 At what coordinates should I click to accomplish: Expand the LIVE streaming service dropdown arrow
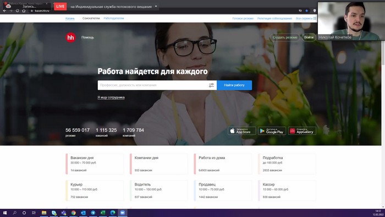click(156, 7)
